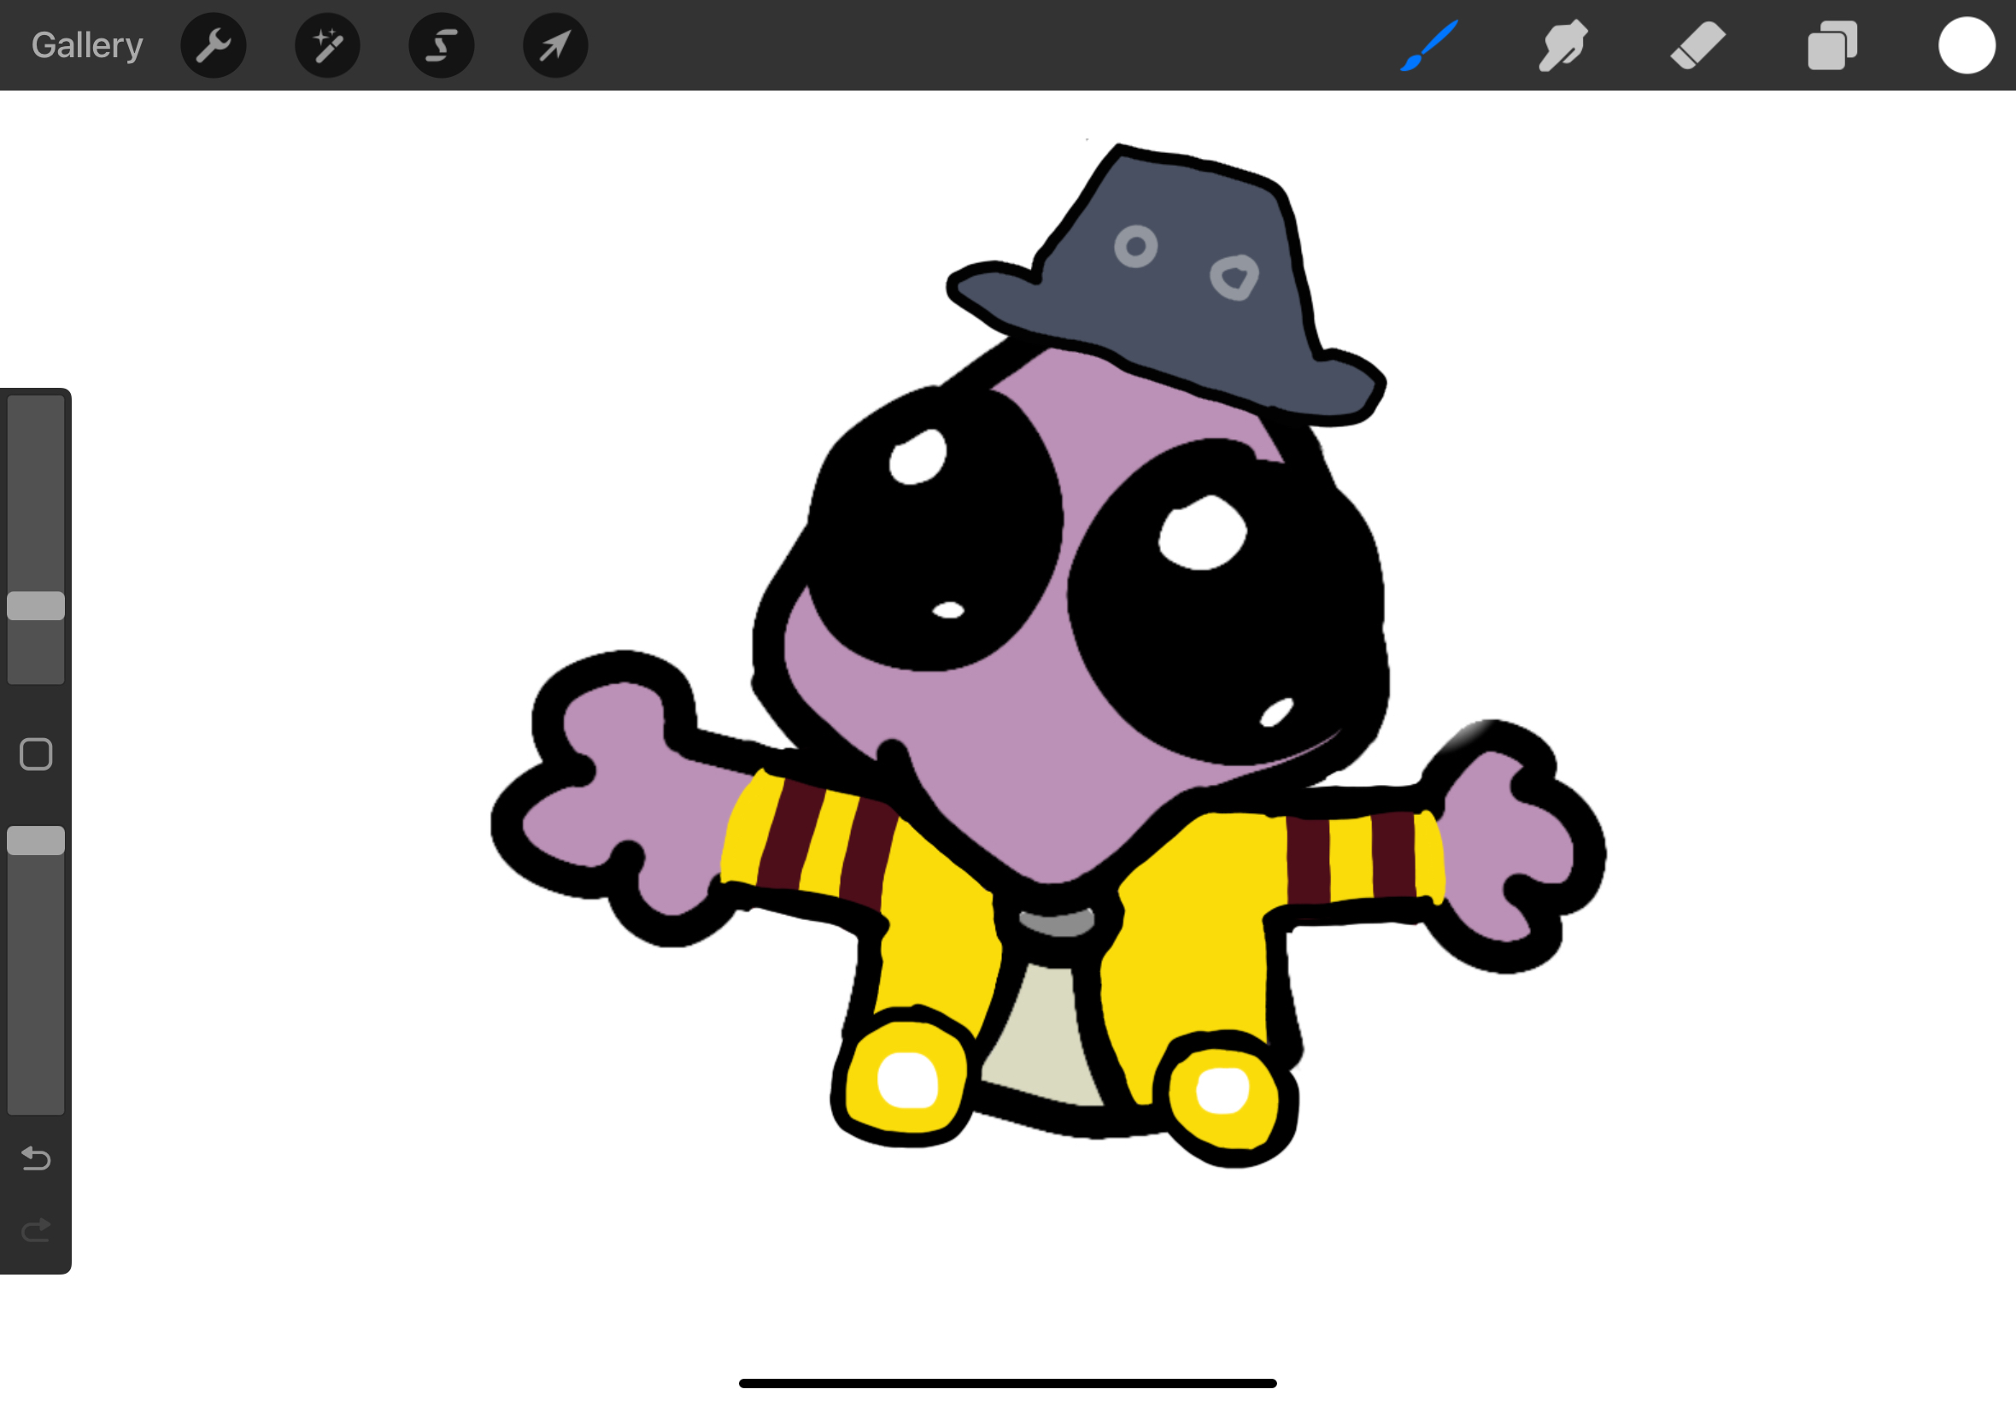Select the Eraser tool
The image size is (2016, 1401).
point(1697,44)
